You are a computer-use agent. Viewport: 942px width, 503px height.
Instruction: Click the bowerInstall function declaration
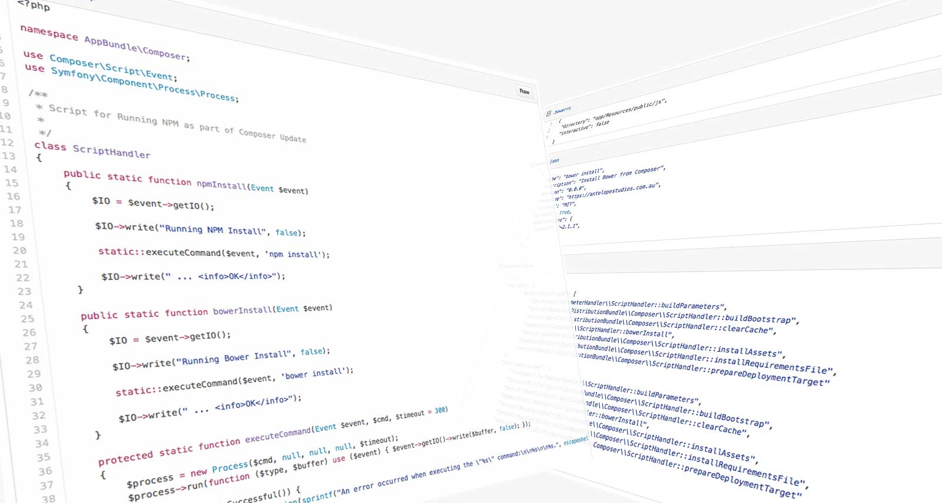(x=207, y=312)
